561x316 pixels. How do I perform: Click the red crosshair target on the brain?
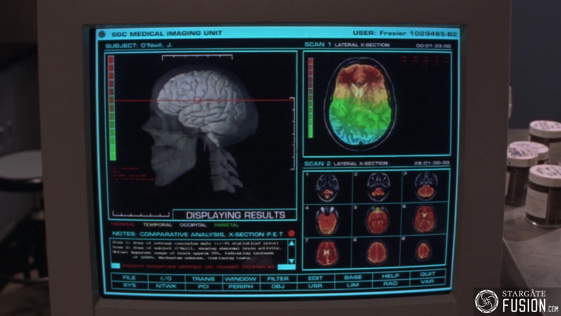tap(198, 100)
